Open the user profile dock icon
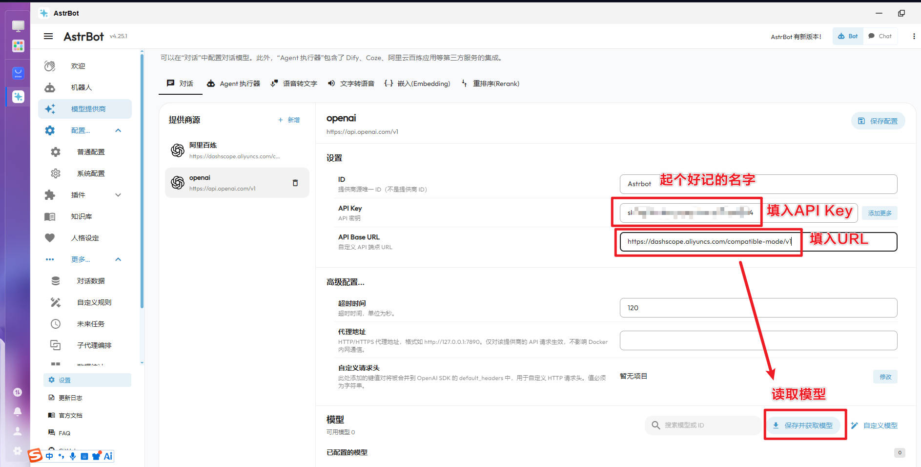The image size is (921, 467). [18, 431]
